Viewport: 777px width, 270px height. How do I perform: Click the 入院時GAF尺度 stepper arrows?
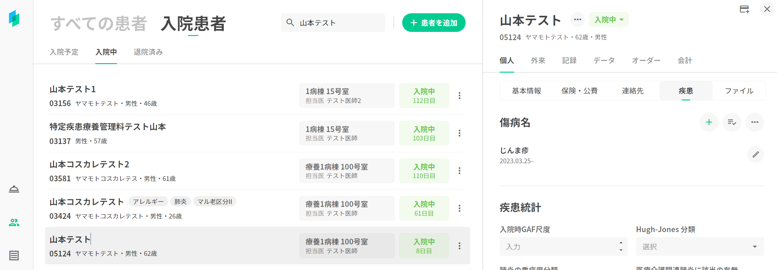[x=621, y=246]
